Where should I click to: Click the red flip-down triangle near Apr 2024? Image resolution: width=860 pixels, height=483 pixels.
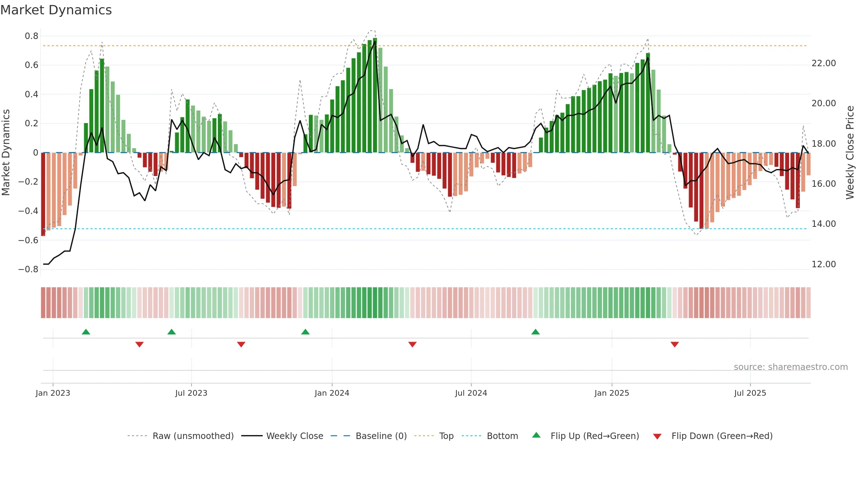[x=412, y=344]
